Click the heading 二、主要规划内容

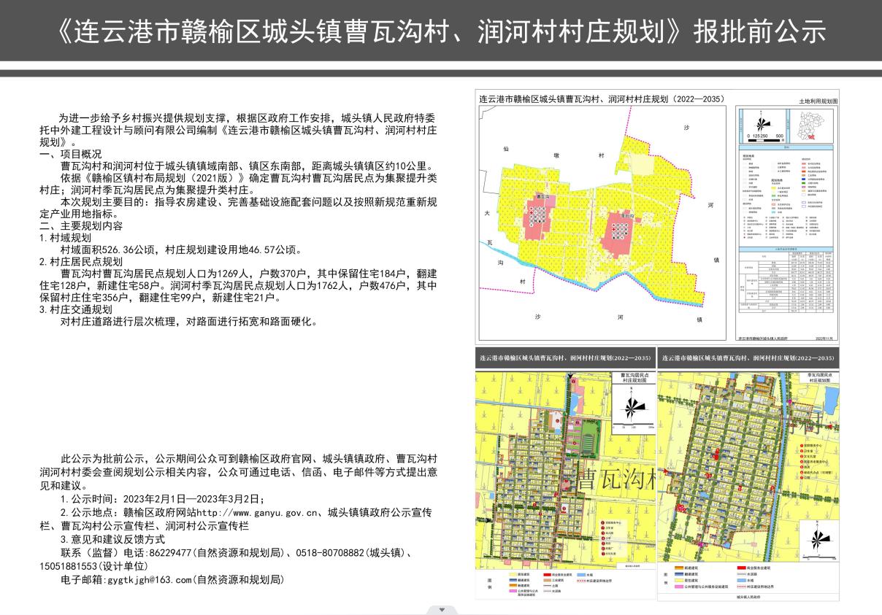(81, 225)
